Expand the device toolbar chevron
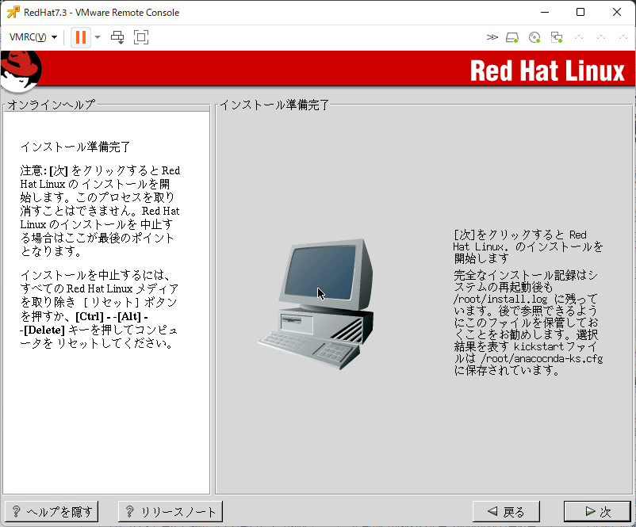This screenshot has width=636, height=527. click(x=492, y=37)
